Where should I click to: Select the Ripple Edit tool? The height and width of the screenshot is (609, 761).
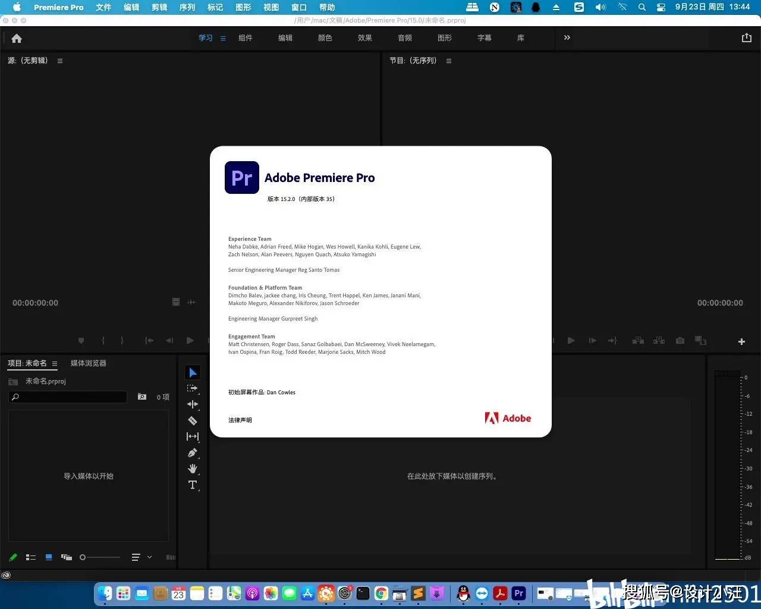coord(193,404)
